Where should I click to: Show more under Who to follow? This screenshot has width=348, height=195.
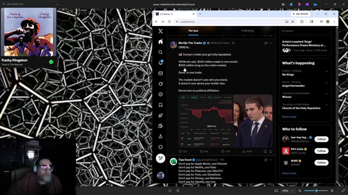(x=289, y=173)
